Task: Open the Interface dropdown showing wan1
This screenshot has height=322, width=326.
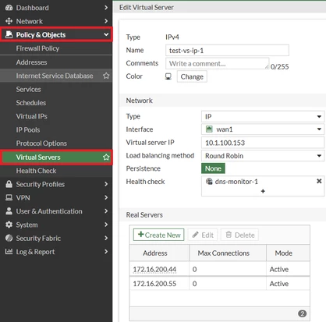Action: 263,129
